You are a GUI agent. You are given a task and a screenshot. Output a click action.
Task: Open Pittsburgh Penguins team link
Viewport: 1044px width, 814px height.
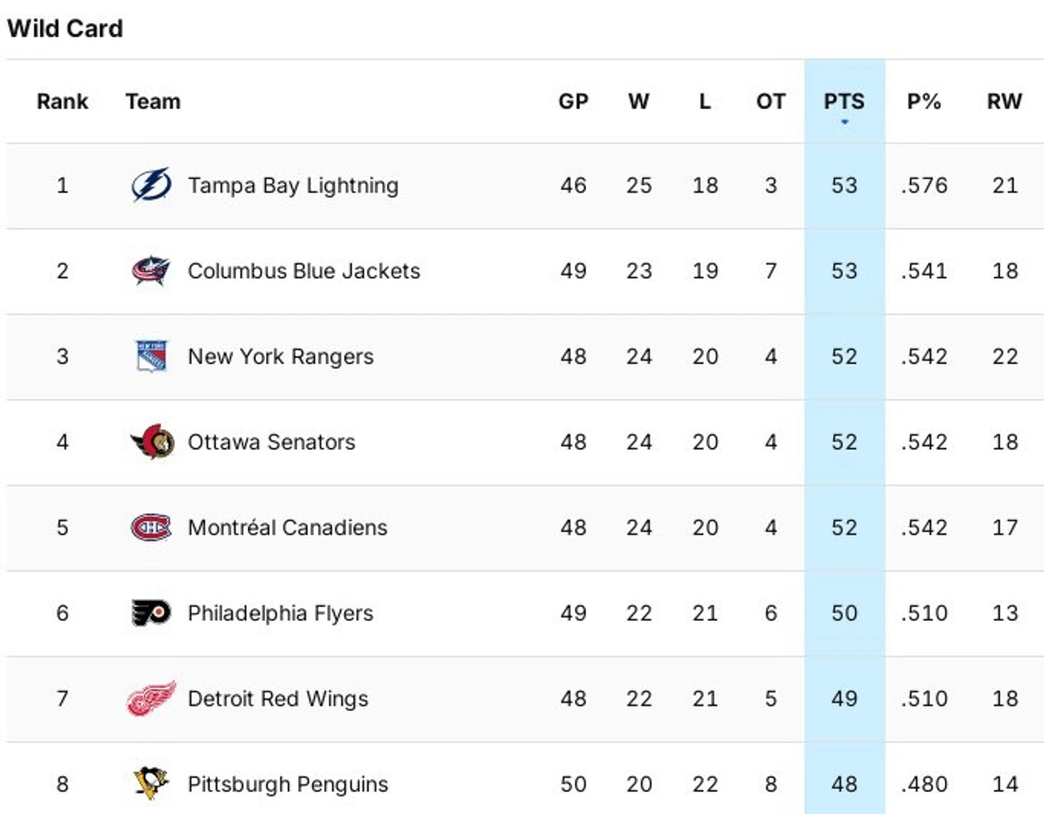(x=287, y=784)
